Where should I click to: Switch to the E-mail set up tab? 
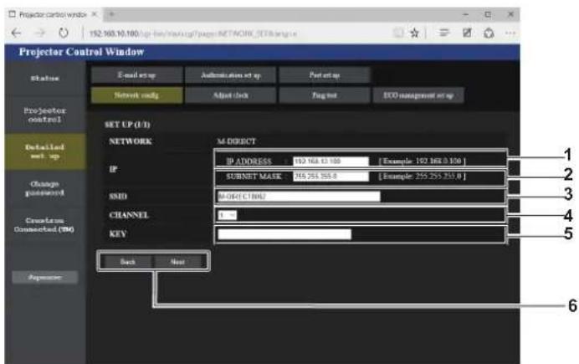click(x=136, y=75)
